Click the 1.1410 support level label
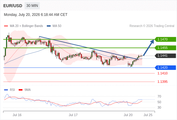 [162, 73]
